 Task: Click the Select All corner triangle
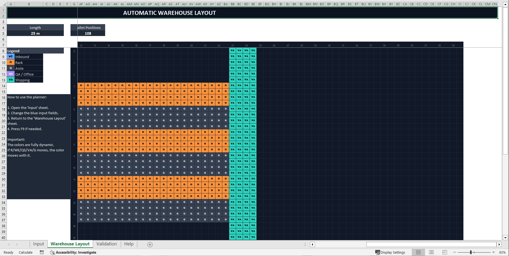3,4
